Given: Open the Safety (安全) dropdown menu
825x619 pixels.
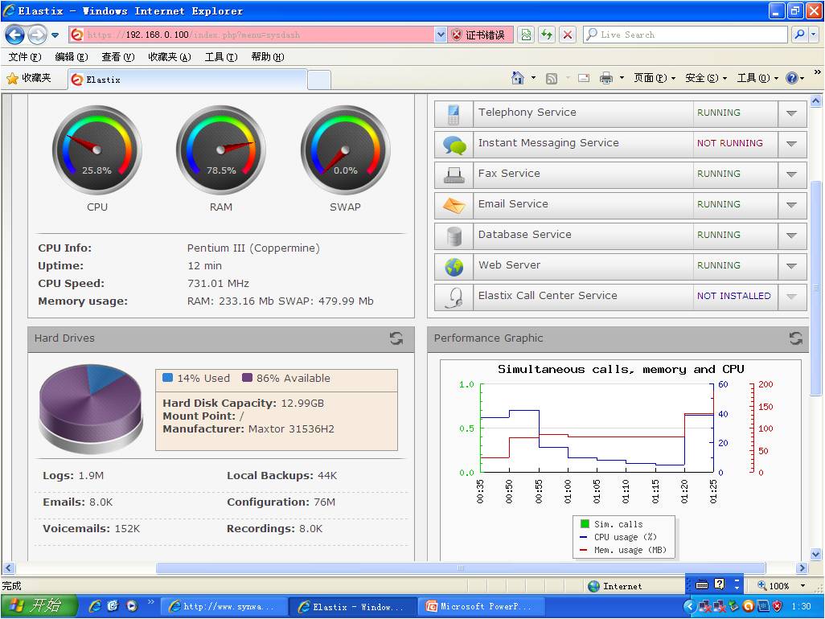Looking at the screenshot, I should 705,78.
